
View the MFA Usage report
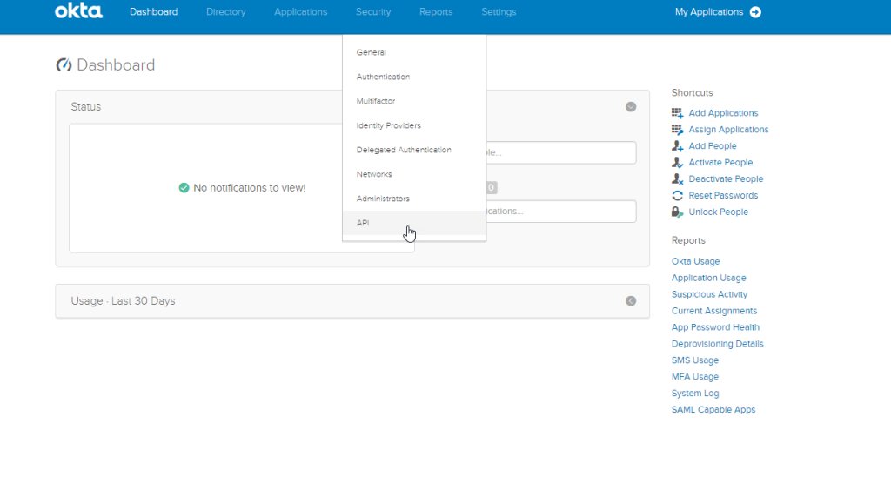[695, 377]
